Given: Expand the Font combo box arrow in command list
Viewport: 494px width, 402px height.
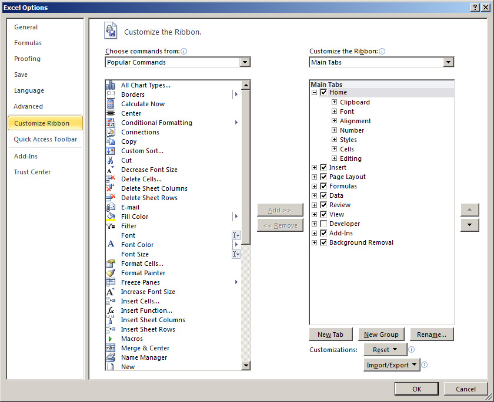Looking at the screenshot, I should click(236, 235).
